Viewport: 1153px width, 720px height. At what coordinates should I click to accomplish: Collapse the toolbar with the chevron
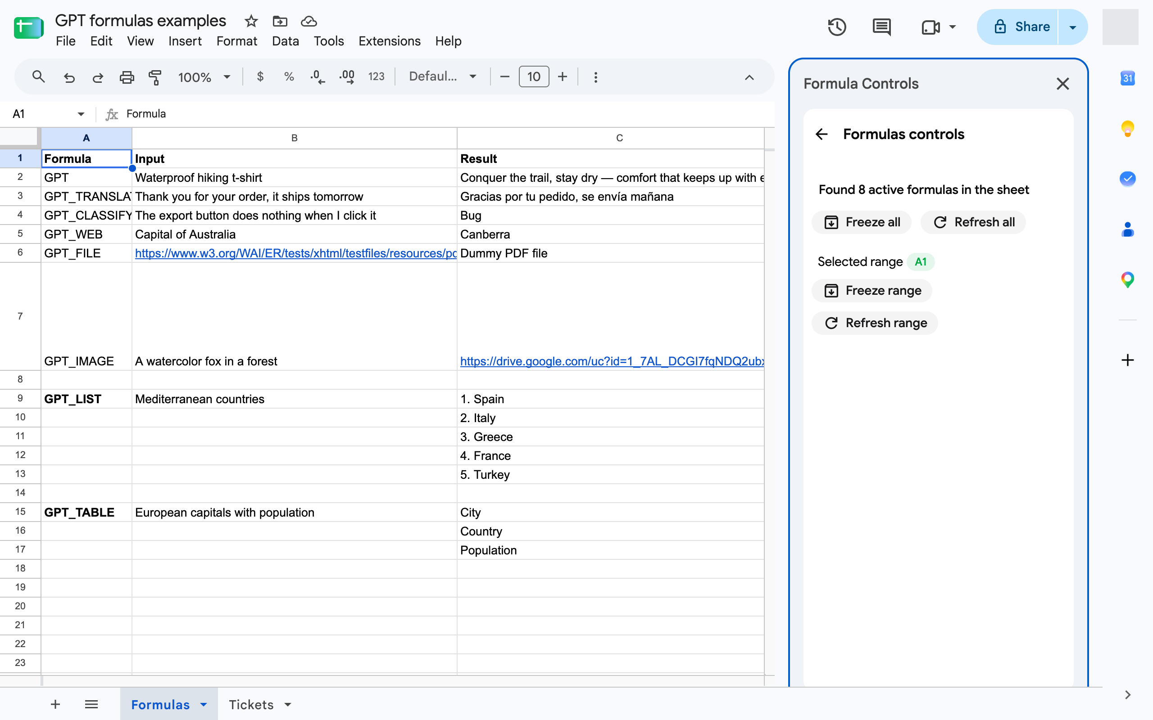click(x=749, y=77)
